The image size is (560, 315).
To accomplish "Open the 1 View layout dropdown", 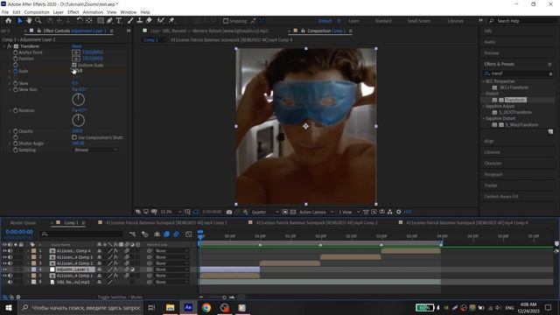I will [349, 212].
